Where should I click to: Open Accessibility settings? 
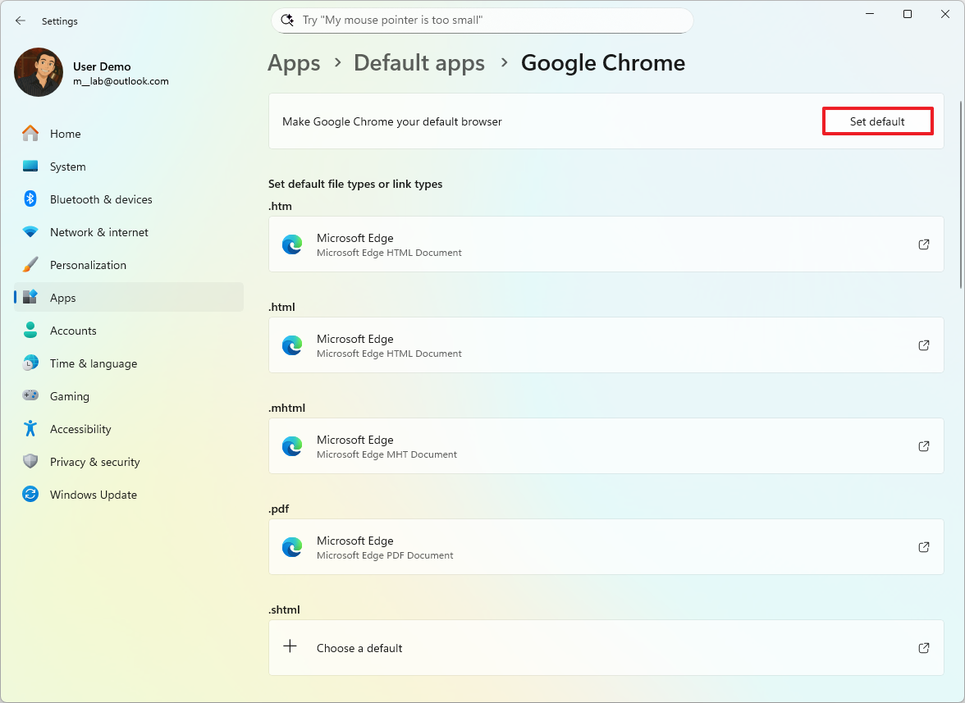pos(80,428)
